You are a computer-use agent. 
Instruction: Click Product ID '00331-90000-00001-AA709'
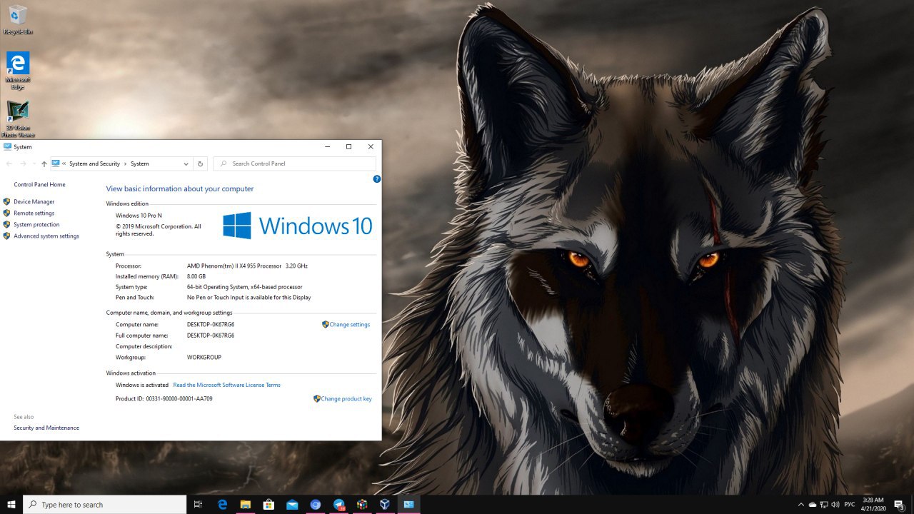click(179, 398)
